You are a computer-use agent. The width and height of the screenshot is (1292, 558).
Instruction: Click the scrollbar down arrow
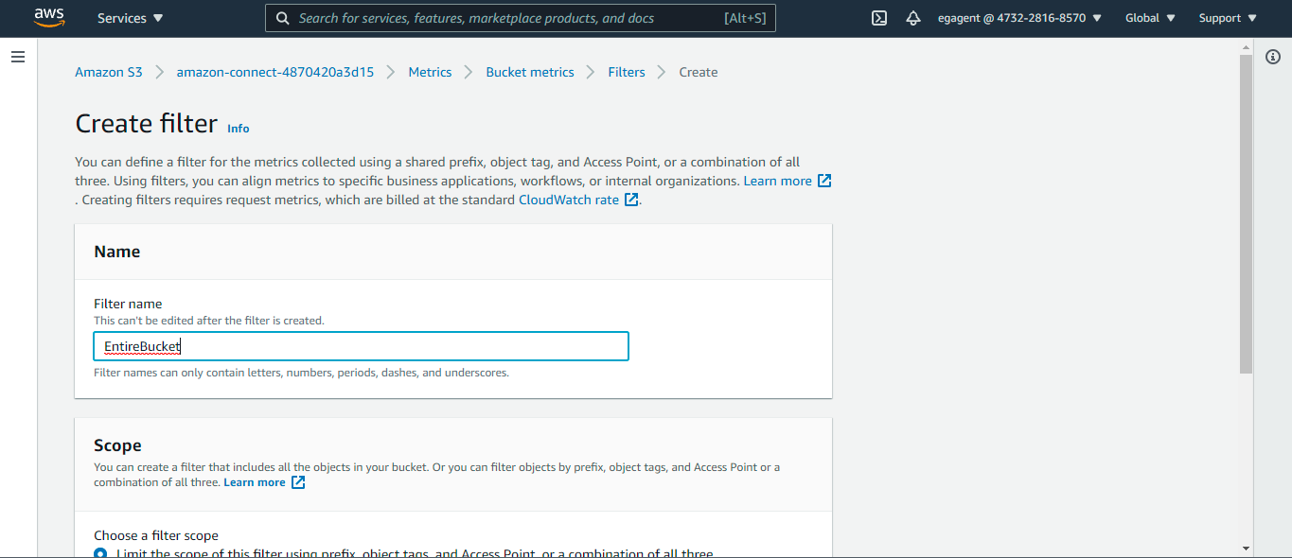[1246, 548]
